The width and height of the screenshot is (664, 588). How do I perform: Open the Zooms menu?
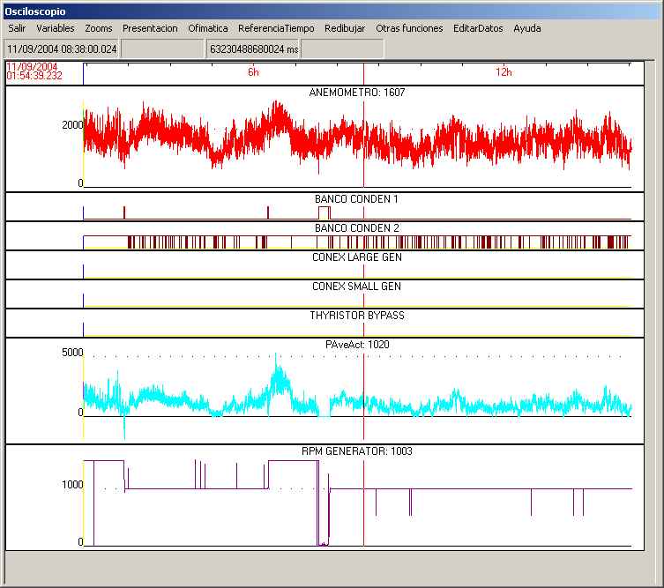[99, 28]
